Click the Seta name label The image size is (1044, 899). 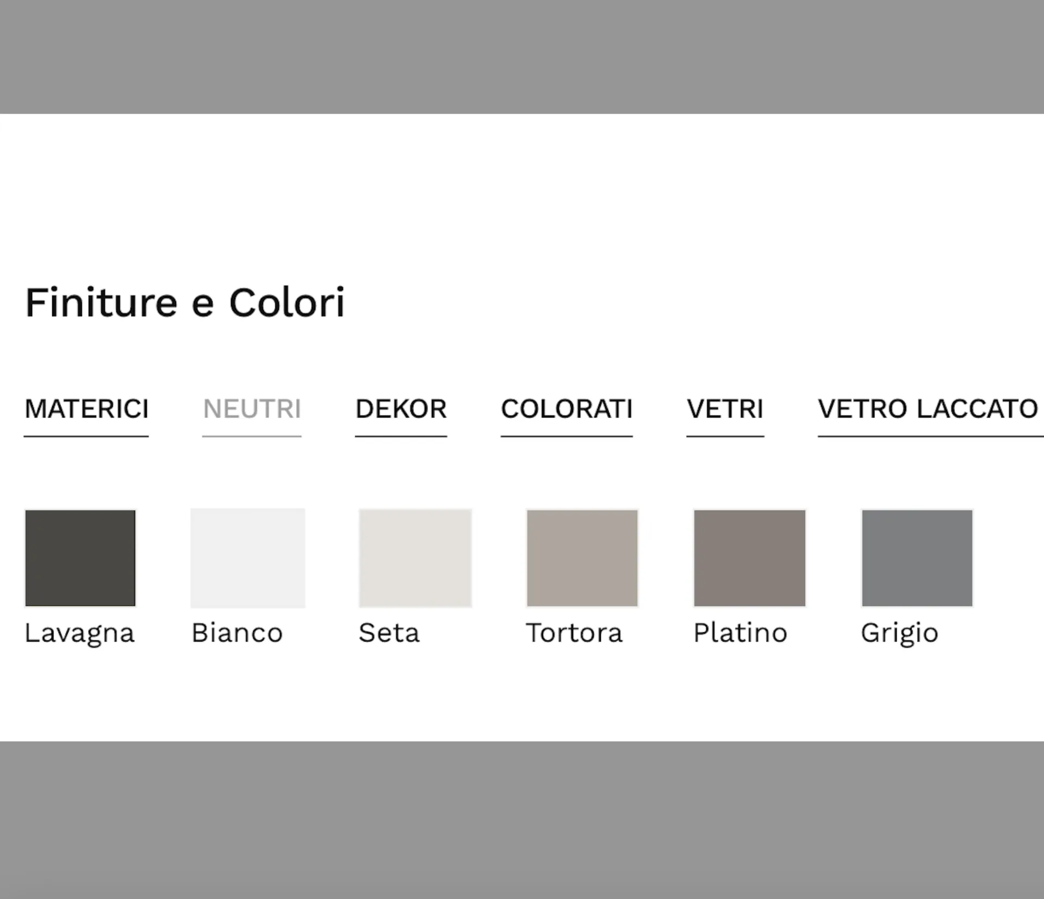click(x=389, y=633)
